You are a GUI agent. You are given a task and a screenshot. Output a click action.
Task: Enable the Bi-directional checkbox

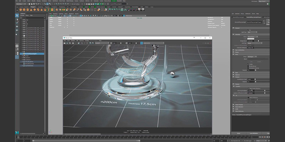(248, 66)
